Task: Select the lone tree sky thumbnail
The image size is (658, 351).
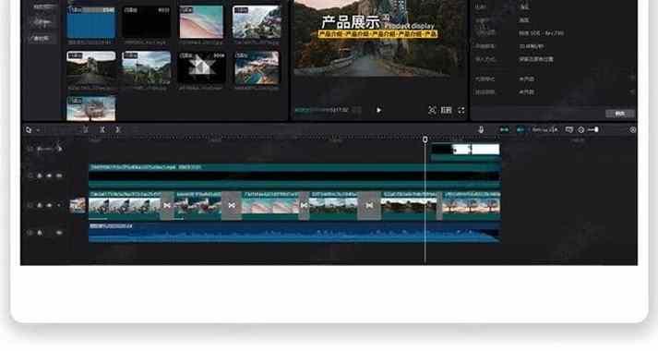Action: (x=91, y=108)
